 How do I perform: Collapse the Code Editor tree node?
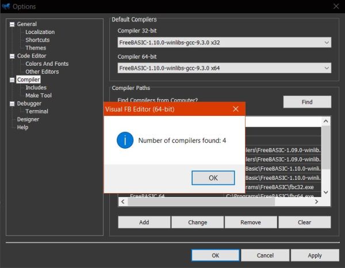tap(12, 56)
